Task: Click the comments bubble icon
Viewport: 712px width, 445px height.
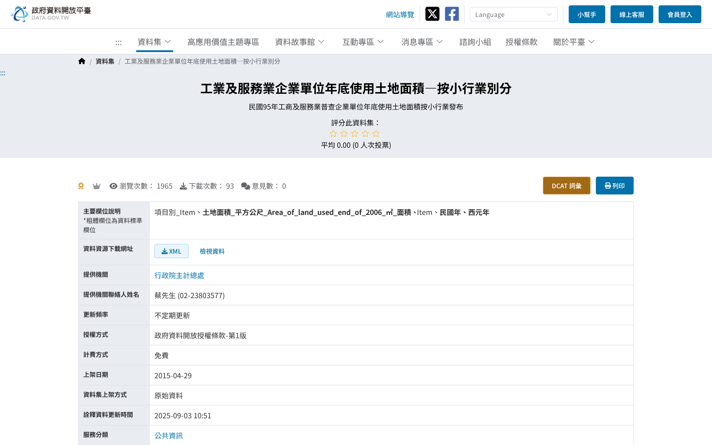Action: click(x=246, y=186)
